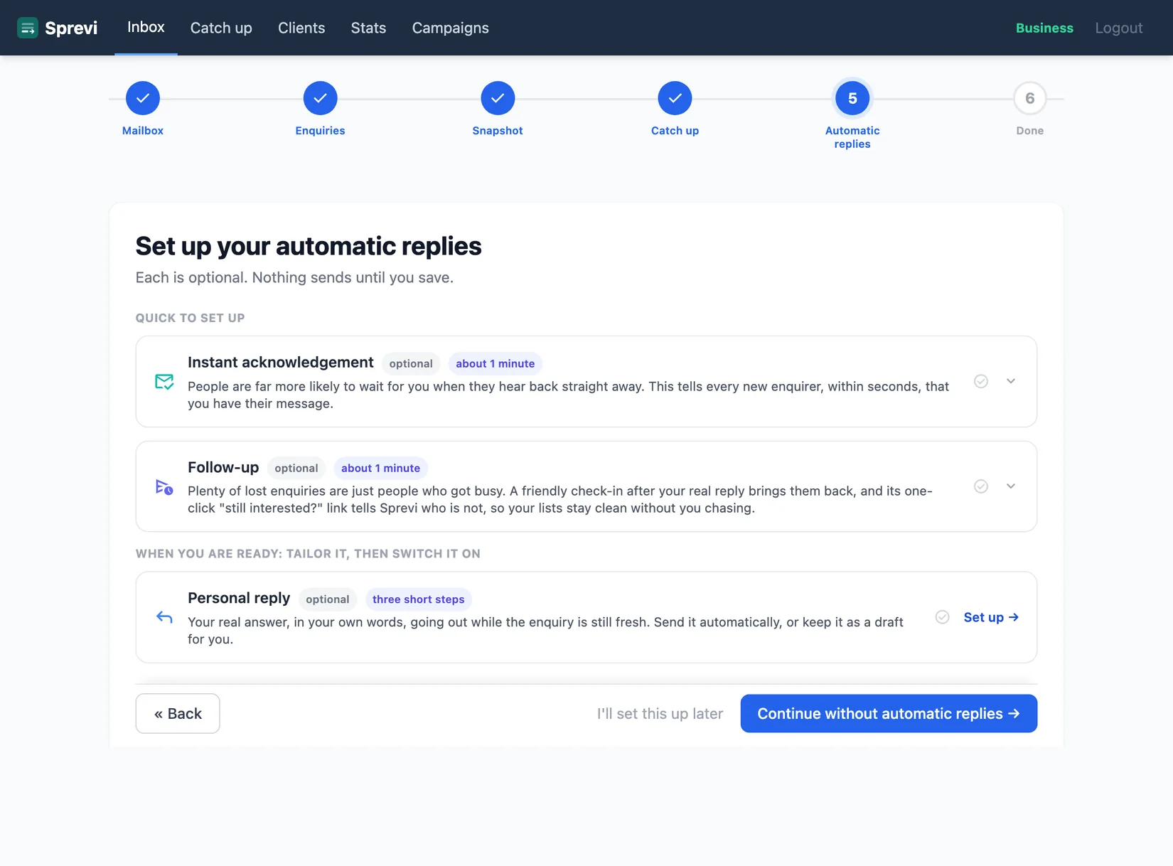Click the 'Snapshot' step label
Viewport: 1173px width, 866px height.
[x=498, y=131]
